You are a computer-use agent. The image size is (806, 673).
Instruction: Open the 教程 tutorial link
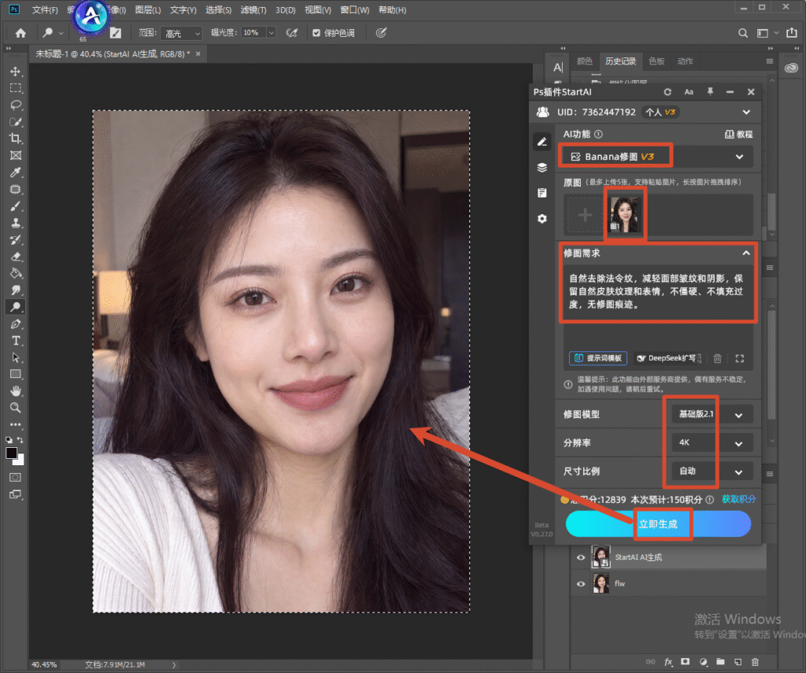[738, 134]
